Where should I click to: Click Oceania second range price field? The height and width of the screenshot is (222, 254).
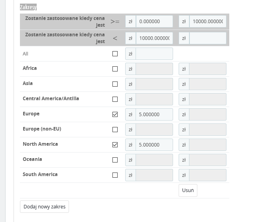207,160
